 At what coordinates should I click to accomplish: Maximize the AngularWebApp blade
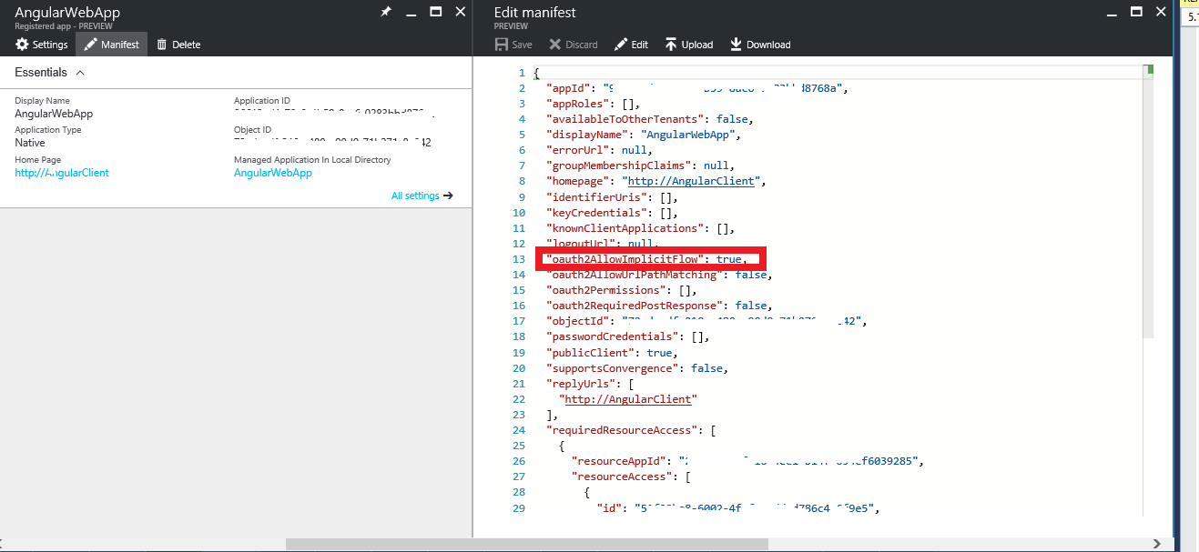pos(436,12)
